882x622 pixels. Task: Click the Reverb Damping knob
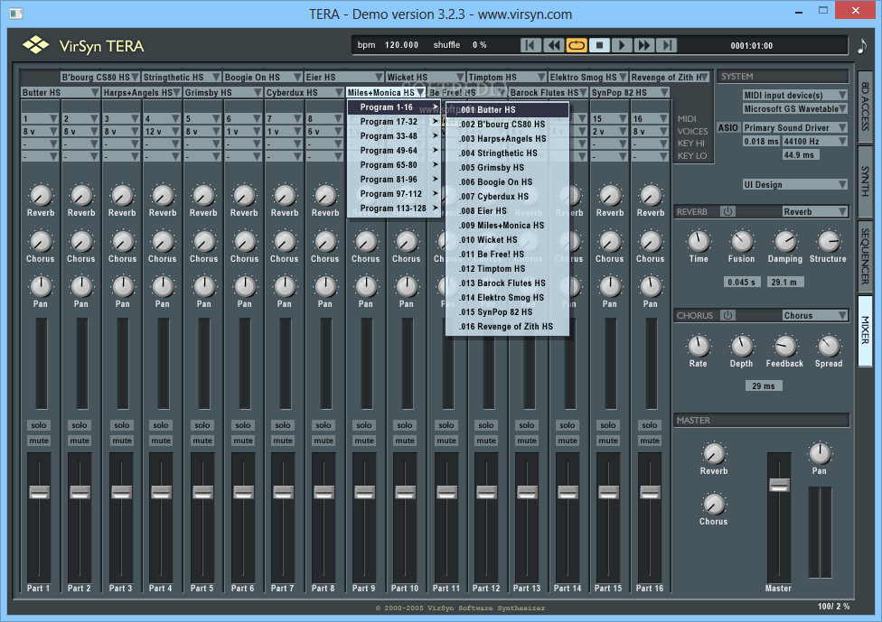pyautogui.click(x=785, y=242)
